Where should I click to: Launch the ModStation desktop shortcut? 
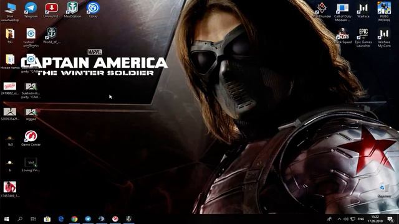point(72,10)
